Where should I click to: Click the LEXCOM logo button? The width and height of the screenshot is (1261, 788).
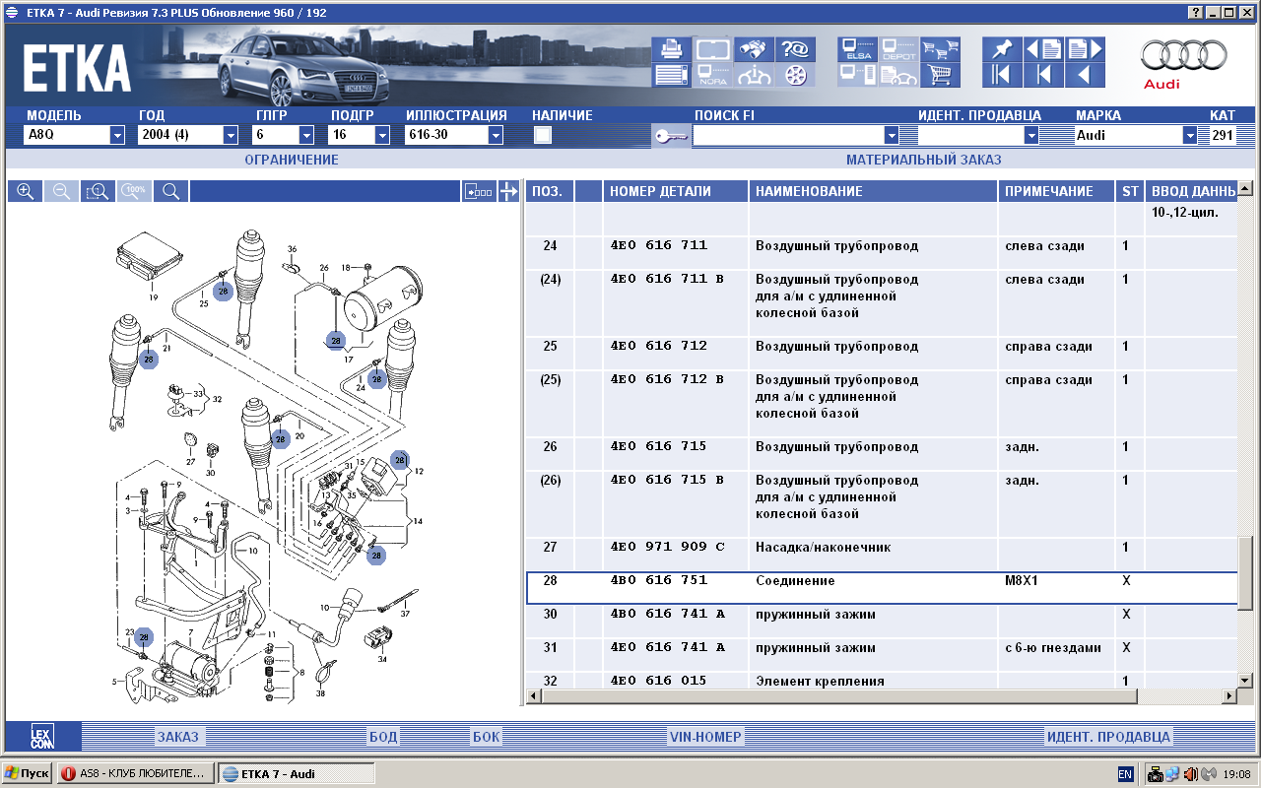click(x=41, y=736)
